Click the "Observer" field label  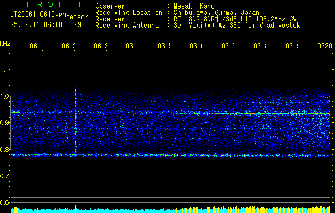pyautogui.click(x=110, y=6)
